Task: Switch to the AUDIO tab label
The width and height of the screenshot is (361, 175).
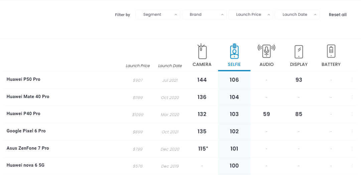Action: click(267, 65)
